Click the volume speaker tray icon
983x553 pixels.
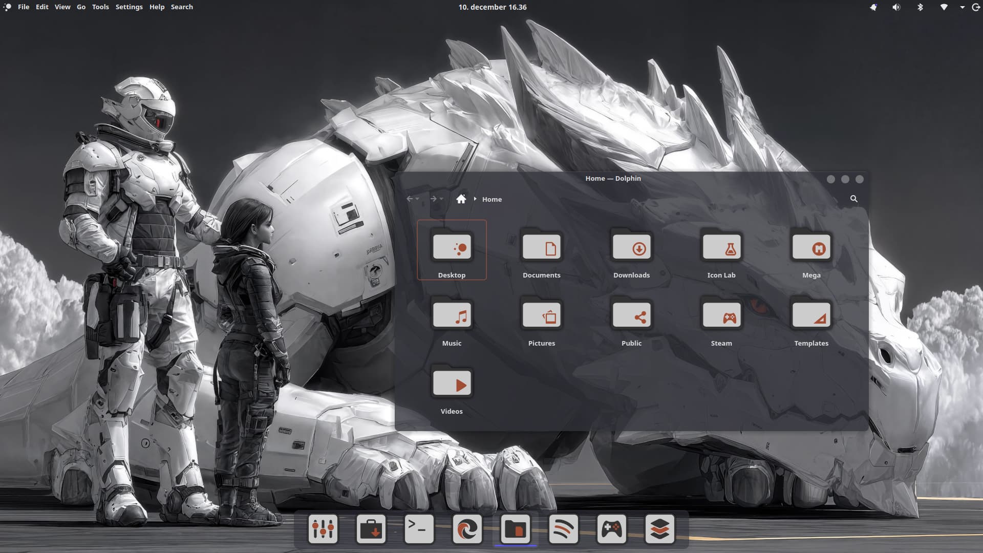click(896, 7)
